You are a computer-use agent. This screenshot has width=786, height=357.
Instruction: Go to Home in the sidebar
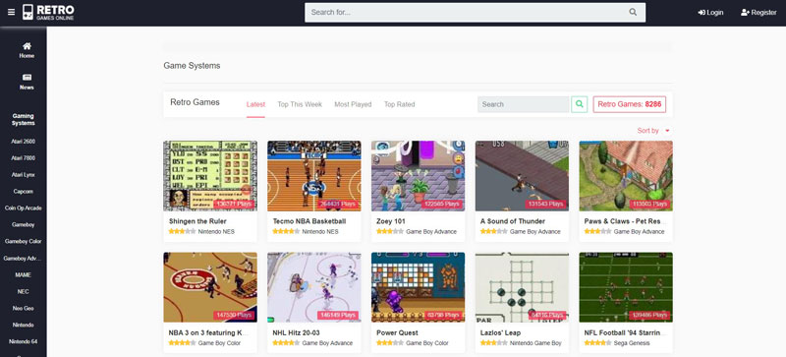(27, 50)
